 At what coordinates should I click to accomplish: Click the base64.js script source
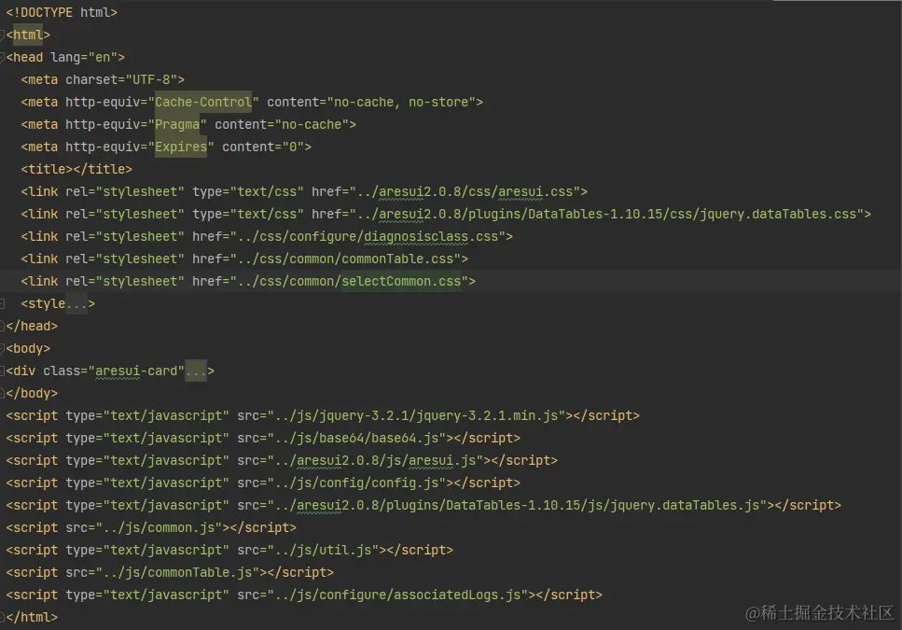[x=356, y=439]
